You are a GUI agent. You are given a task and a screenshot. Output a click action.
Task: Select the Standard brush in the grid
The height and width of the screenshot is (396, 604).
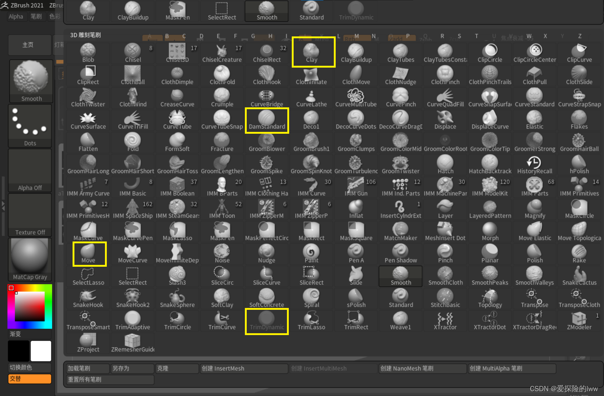401,298
